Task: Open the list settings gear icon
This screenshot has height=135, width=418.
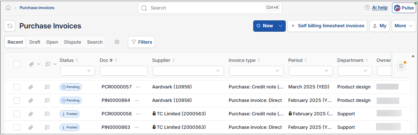Action: coord(117,42)
